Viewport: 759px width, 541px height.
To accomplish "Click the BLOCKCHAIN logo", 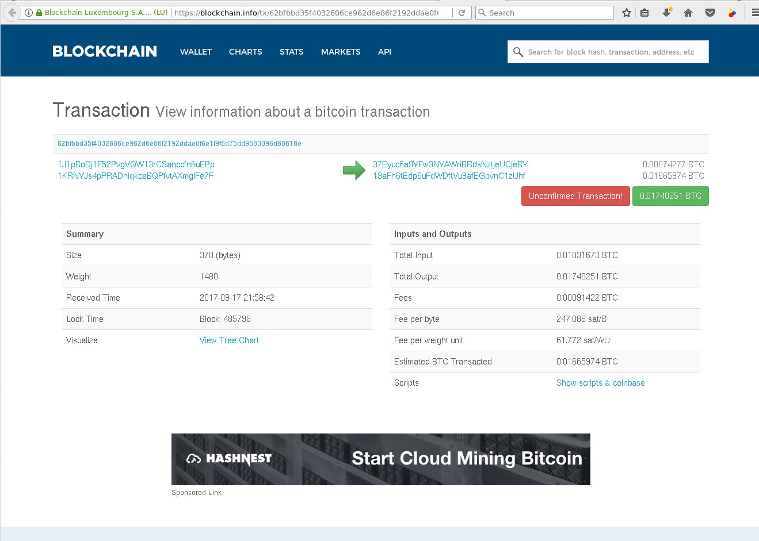I will [x=105, y=51].
